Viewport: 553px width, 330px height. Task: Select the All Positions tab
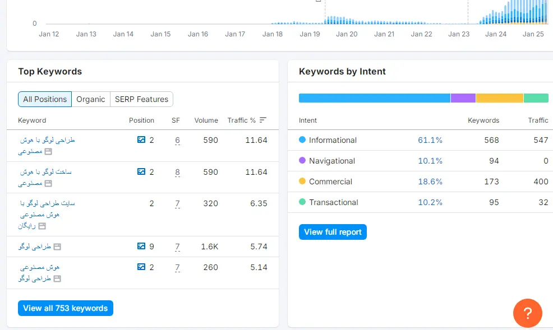pyautogui.click(x=45, y=99)
